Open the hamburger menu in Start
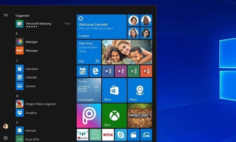The height and width of the screenshot is (142, 236). [6, 15]
